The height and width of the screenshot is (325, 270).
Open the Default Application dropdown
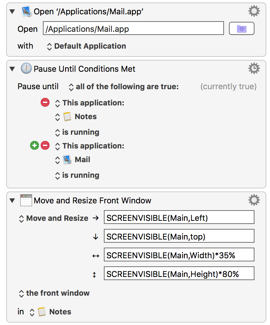86,46
